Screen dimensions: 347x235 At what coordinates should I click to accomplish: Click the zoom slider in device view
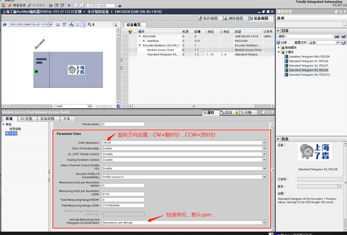click(x=104, y=106)
